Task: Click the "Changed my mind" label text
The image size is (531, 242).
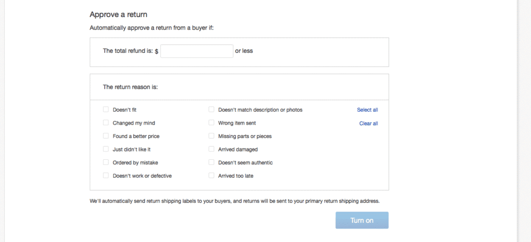Action: (134, 124)
